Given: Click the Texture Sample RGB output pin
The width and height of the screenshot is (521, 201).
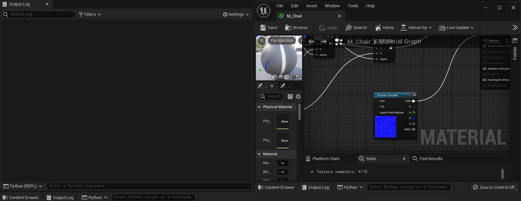Looking at the screenshot, I should point(413,101).
